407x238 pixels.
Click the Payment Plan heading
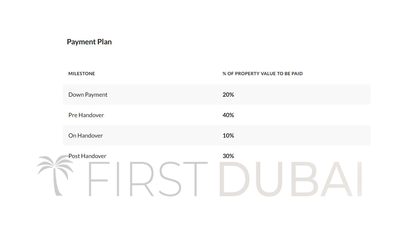click(89, 42)
